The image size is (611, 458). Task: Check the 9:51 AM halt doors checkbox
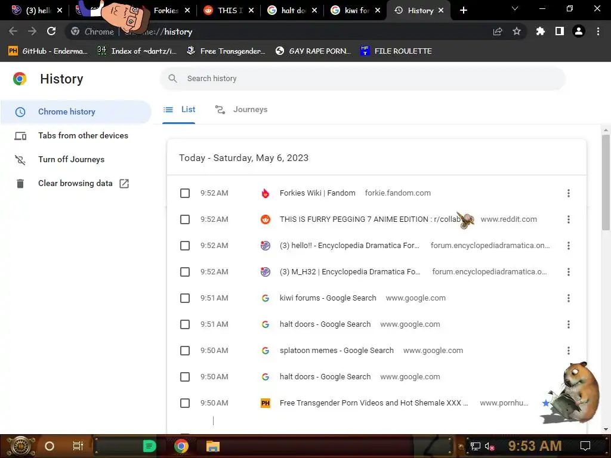pyautogui.click(x=185, y=324)
